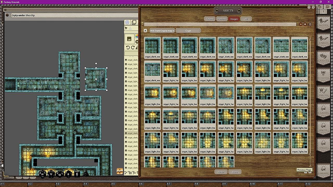This screenshot has width=333, height=187.
Task: Switch to the Tokens asset filter
Action: click(x=210, y=19)
